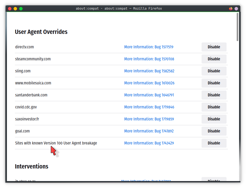This screenshot has height=188, width=246.
Task: Close the window with the red button
Action: [x=10, y=9]
